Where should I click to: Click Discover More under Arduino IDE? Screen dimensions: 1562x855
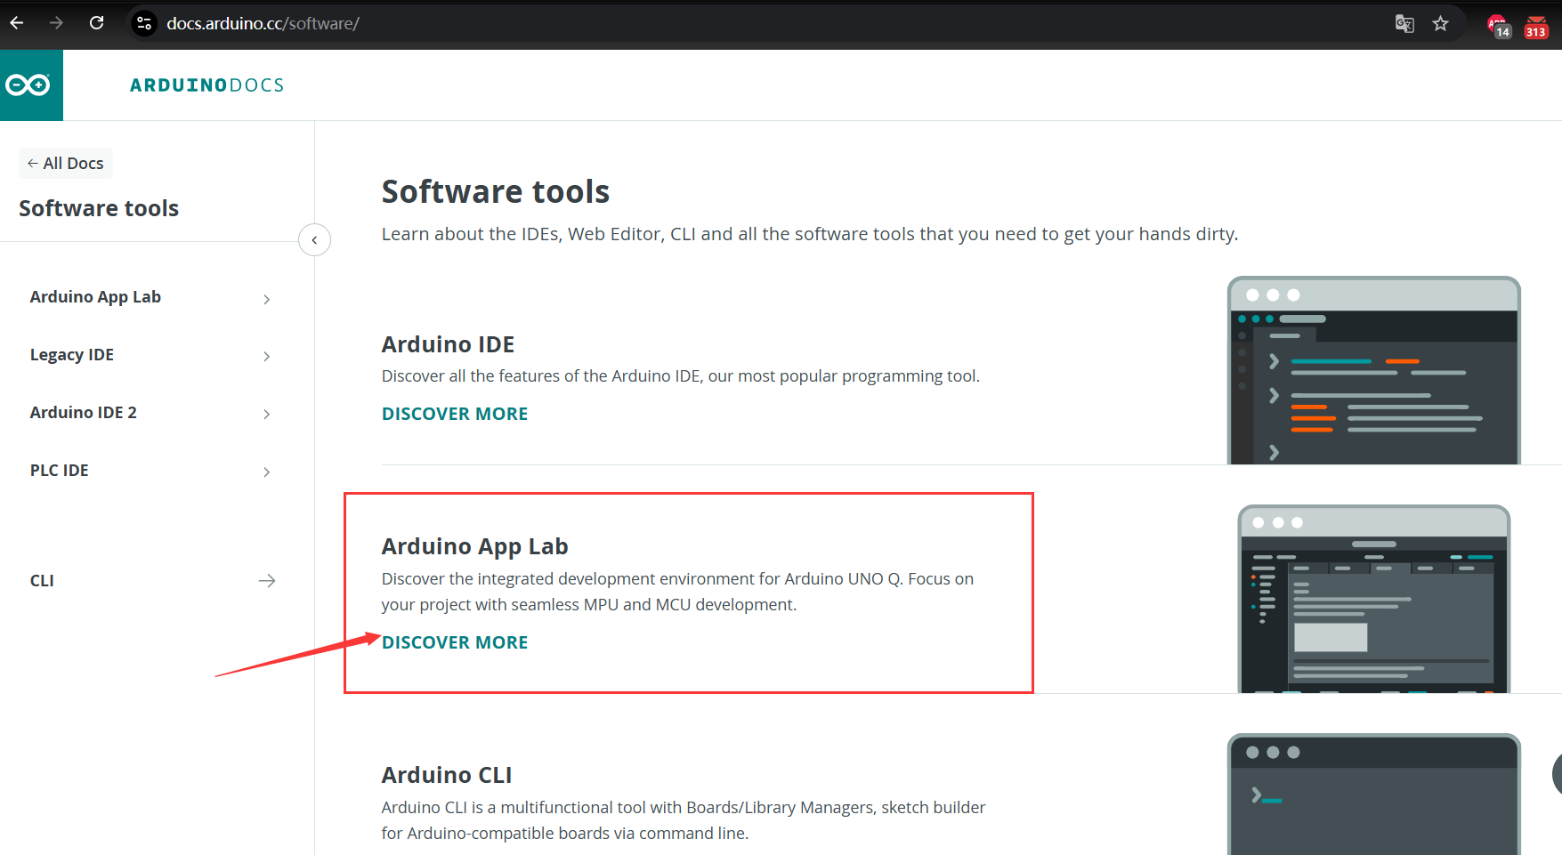tap(455, 414)
